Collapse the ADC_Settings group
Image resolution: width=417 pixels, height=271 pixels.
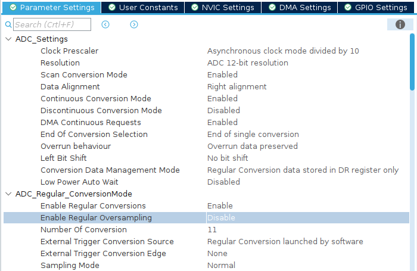[x=8, y=39]
